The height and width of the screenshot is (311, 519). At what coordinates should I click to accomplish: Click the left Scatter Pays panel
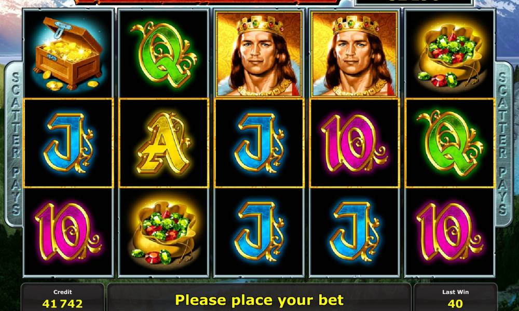pos(14,144)
